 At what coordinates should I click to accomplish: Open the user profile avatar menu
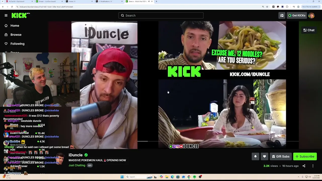pyautogui.click(x=311, y=15)
